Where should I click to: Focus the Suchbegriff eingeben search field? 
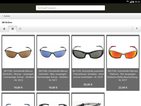pyautogui.click(x=70, y=8)
